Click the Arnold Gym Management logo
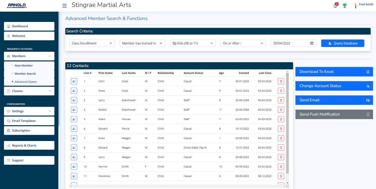 pyautogui.click(x=17, y=6)
